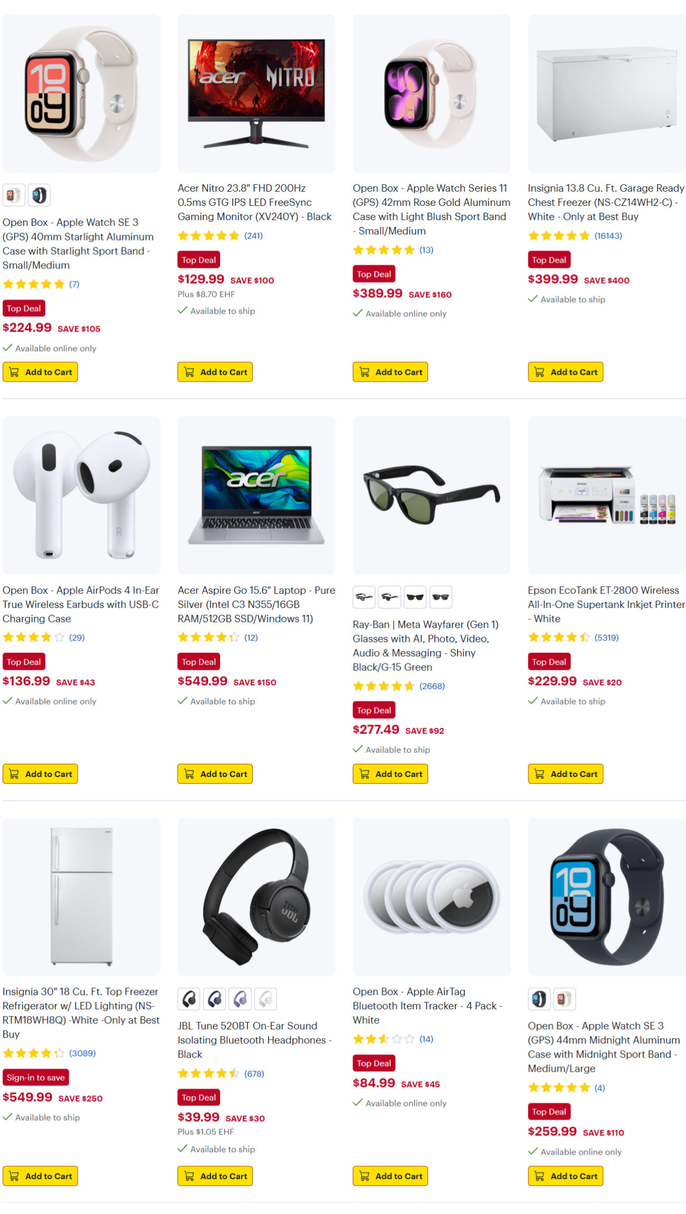686x1214 pixels.
Task: Add Insignia chest freezer to cart
Action: [x=565, y=372]
